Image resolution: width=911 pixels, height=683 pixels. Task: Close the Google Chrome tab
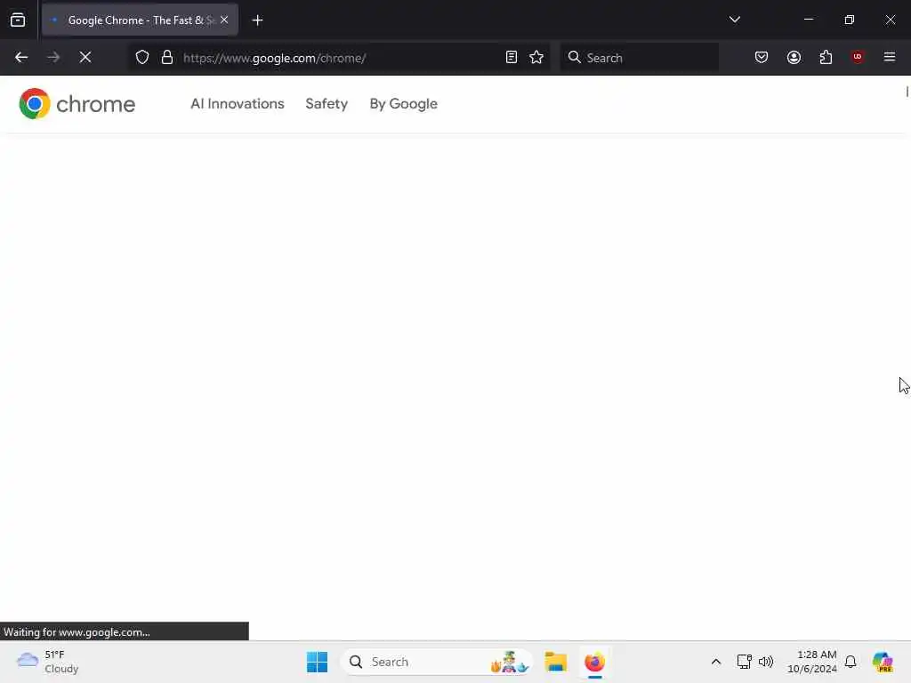224,20
